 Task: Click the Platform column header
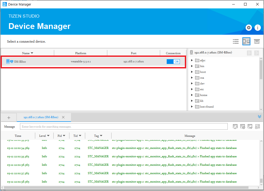tap(81, 53)
